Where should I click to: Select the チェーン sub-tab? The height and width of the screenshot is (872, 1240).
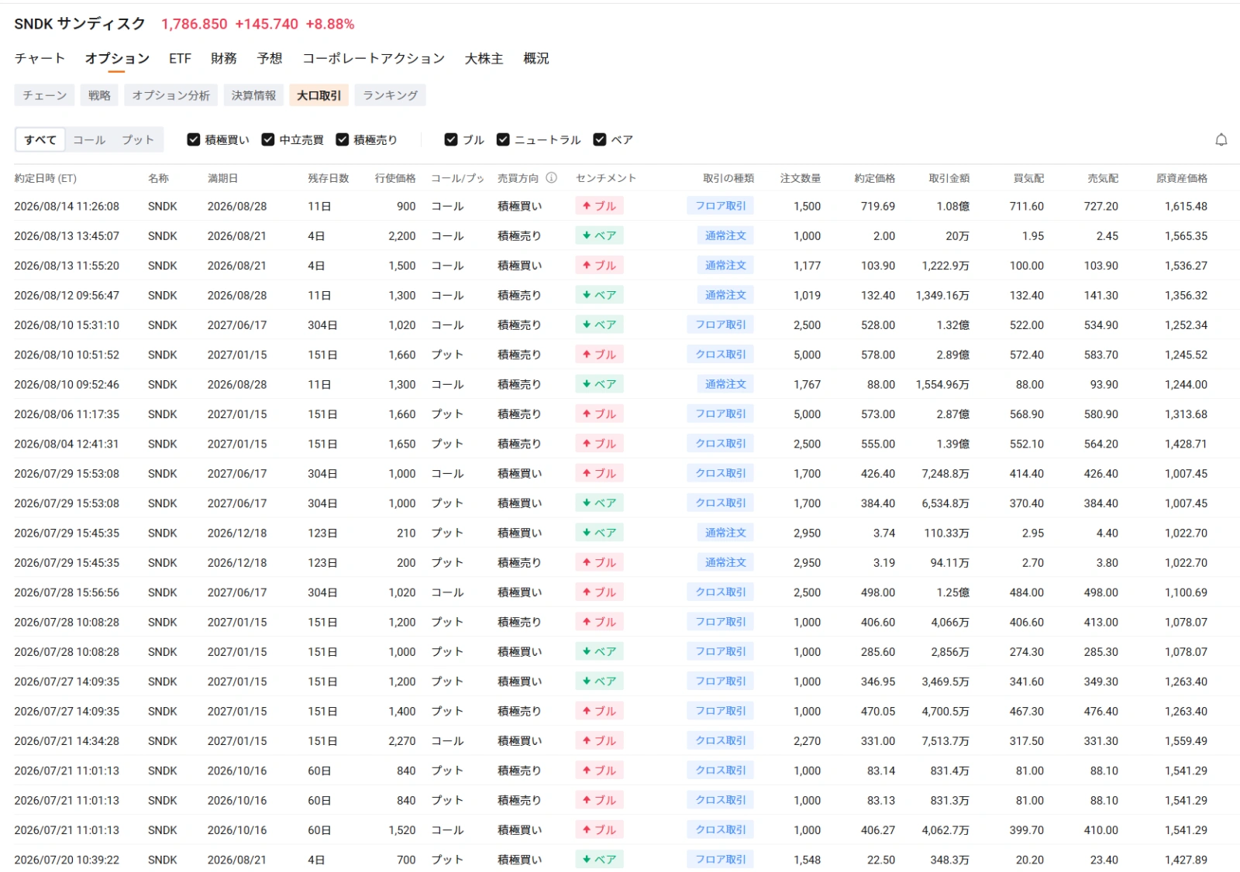click(x=44, y=95)
